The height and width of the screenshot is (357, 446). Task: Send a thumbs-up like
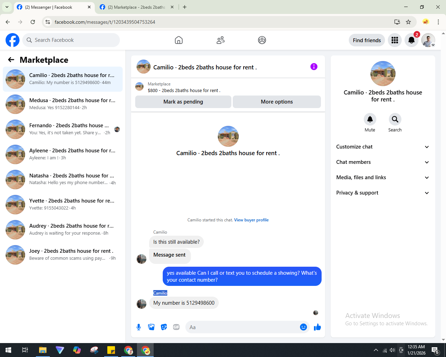pos(317,327)
